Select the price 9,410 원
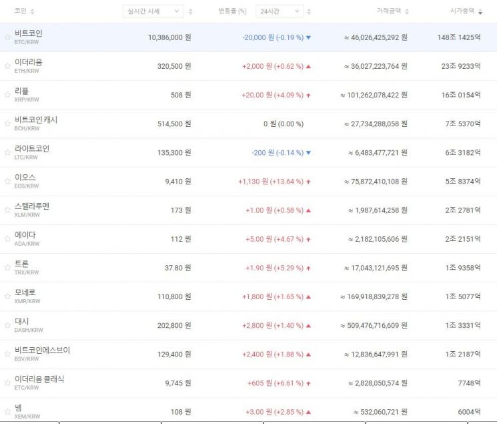 coord(178,182)
